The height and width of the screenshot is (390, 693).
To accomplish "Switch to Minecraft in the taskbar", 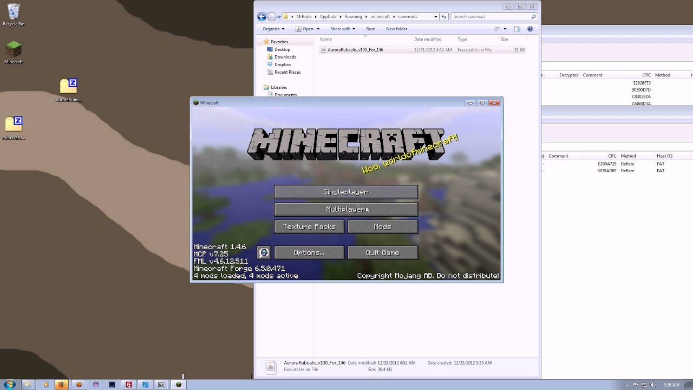I will (x=178, y=385).
